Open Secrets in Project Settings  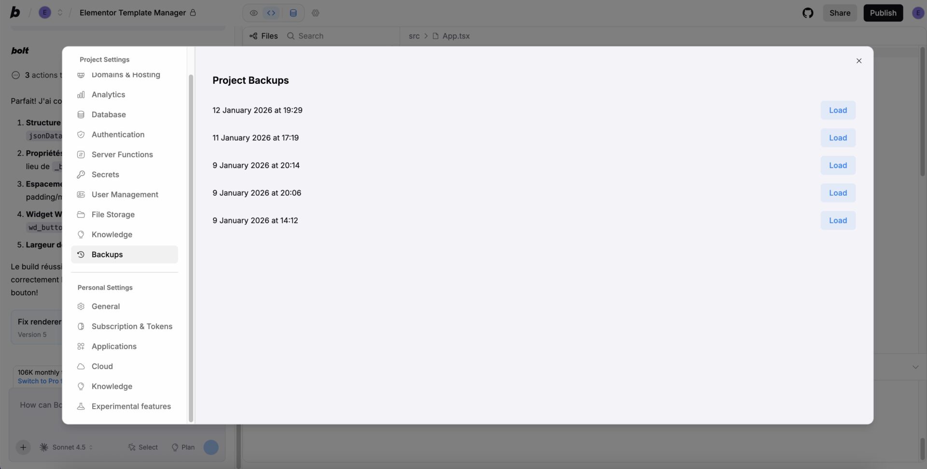(105, 174)
